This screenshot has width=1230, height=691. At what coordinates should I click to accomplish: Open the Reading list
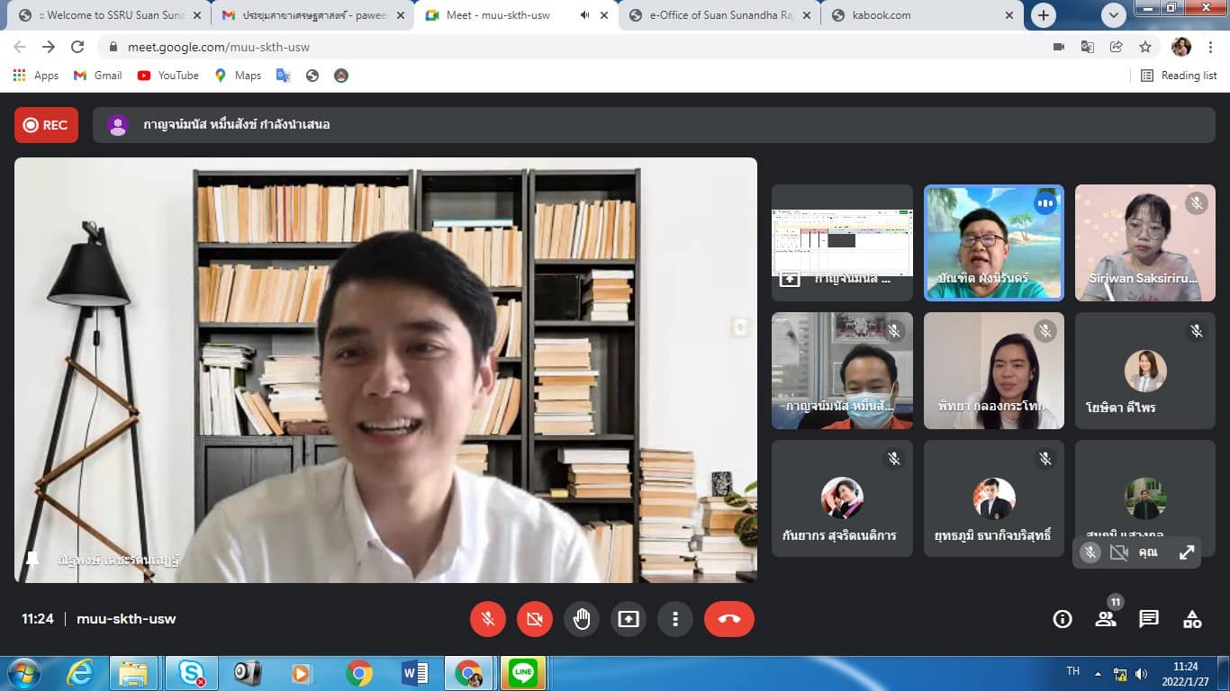click(1179, 76)
